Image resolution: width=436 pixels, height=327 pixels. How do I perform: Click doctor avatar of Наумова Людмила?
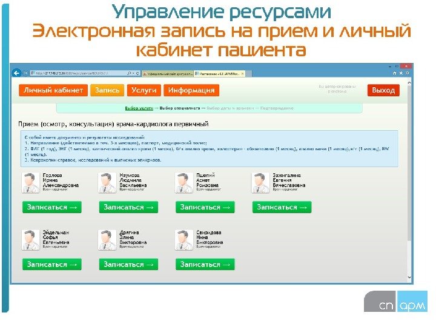(107, 183)
